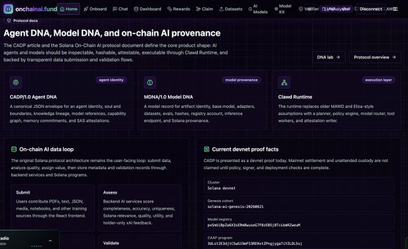Click the Disconnect wallet button
This screenshot has height=249, width=408.
(371, 9)
